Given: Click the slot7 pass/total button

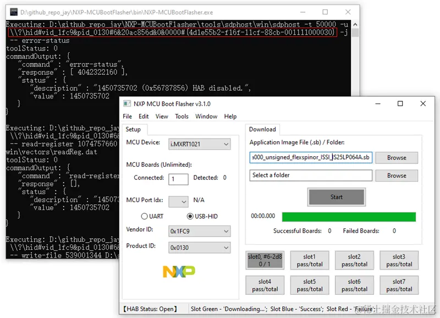Looking at the screenshot, I should pos(399,285).
